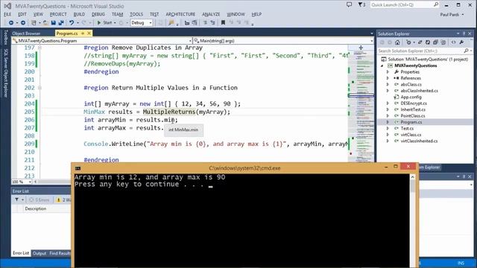Click Solution Explorer Sync with Active Document icon
Viewport: 477px width, 268px height.
(420, 42)
